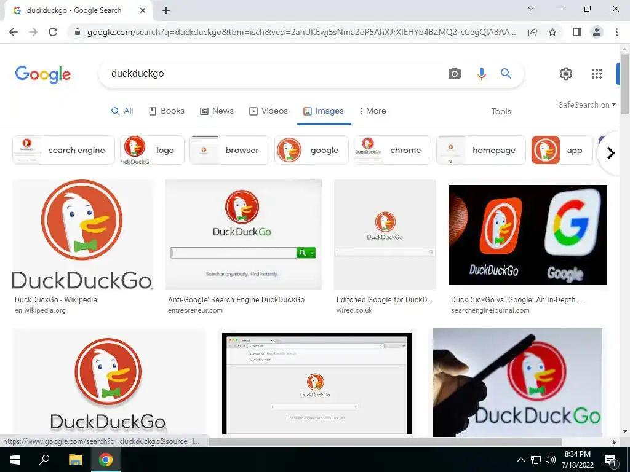
Task: Switch to the All results tab
Action: (122, 111)
